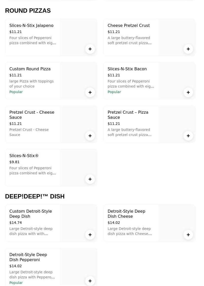Add Detroit-Style Deep Dish Pepperoni to cart

pos(90,281)
